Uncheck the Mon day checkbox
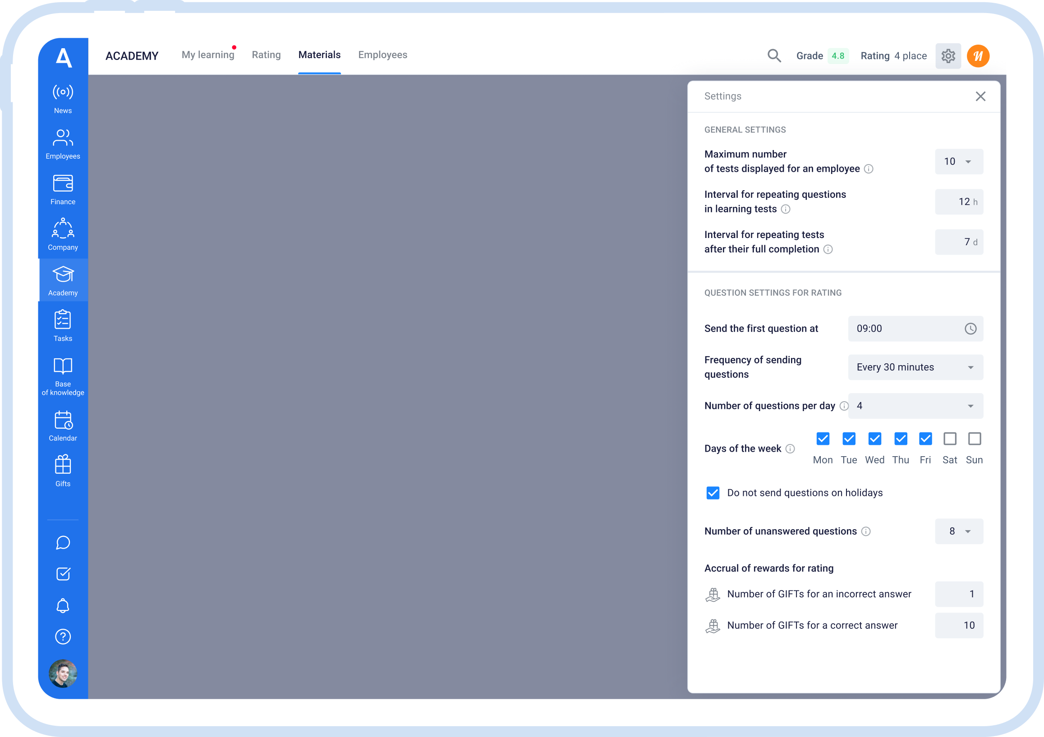This screenshot has height=737, width=1044. click(x=823, y=439)
